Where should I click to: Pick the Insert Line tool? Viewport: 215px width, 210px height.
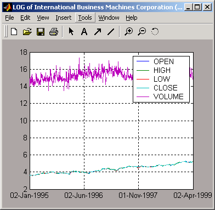[111, 32]
